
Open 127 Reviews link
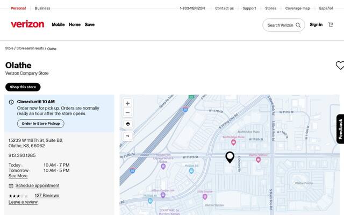(x=47, y=196)
